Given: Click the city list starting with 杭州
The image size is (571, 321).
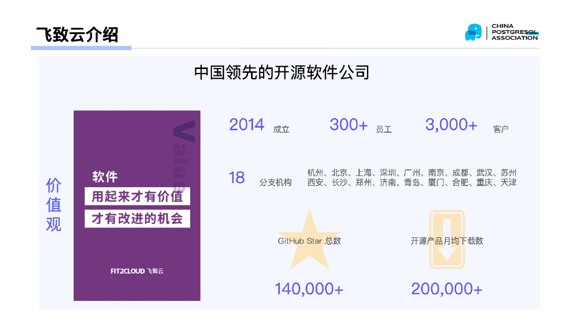Looking at the screenshot, I should coord(412,173).
